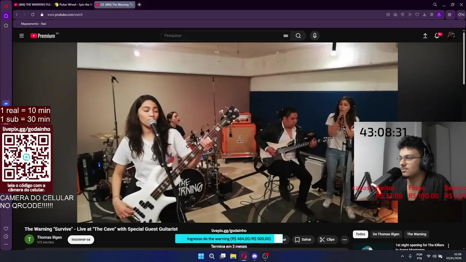Click the address bar URL field

click(x=215, y=15)
